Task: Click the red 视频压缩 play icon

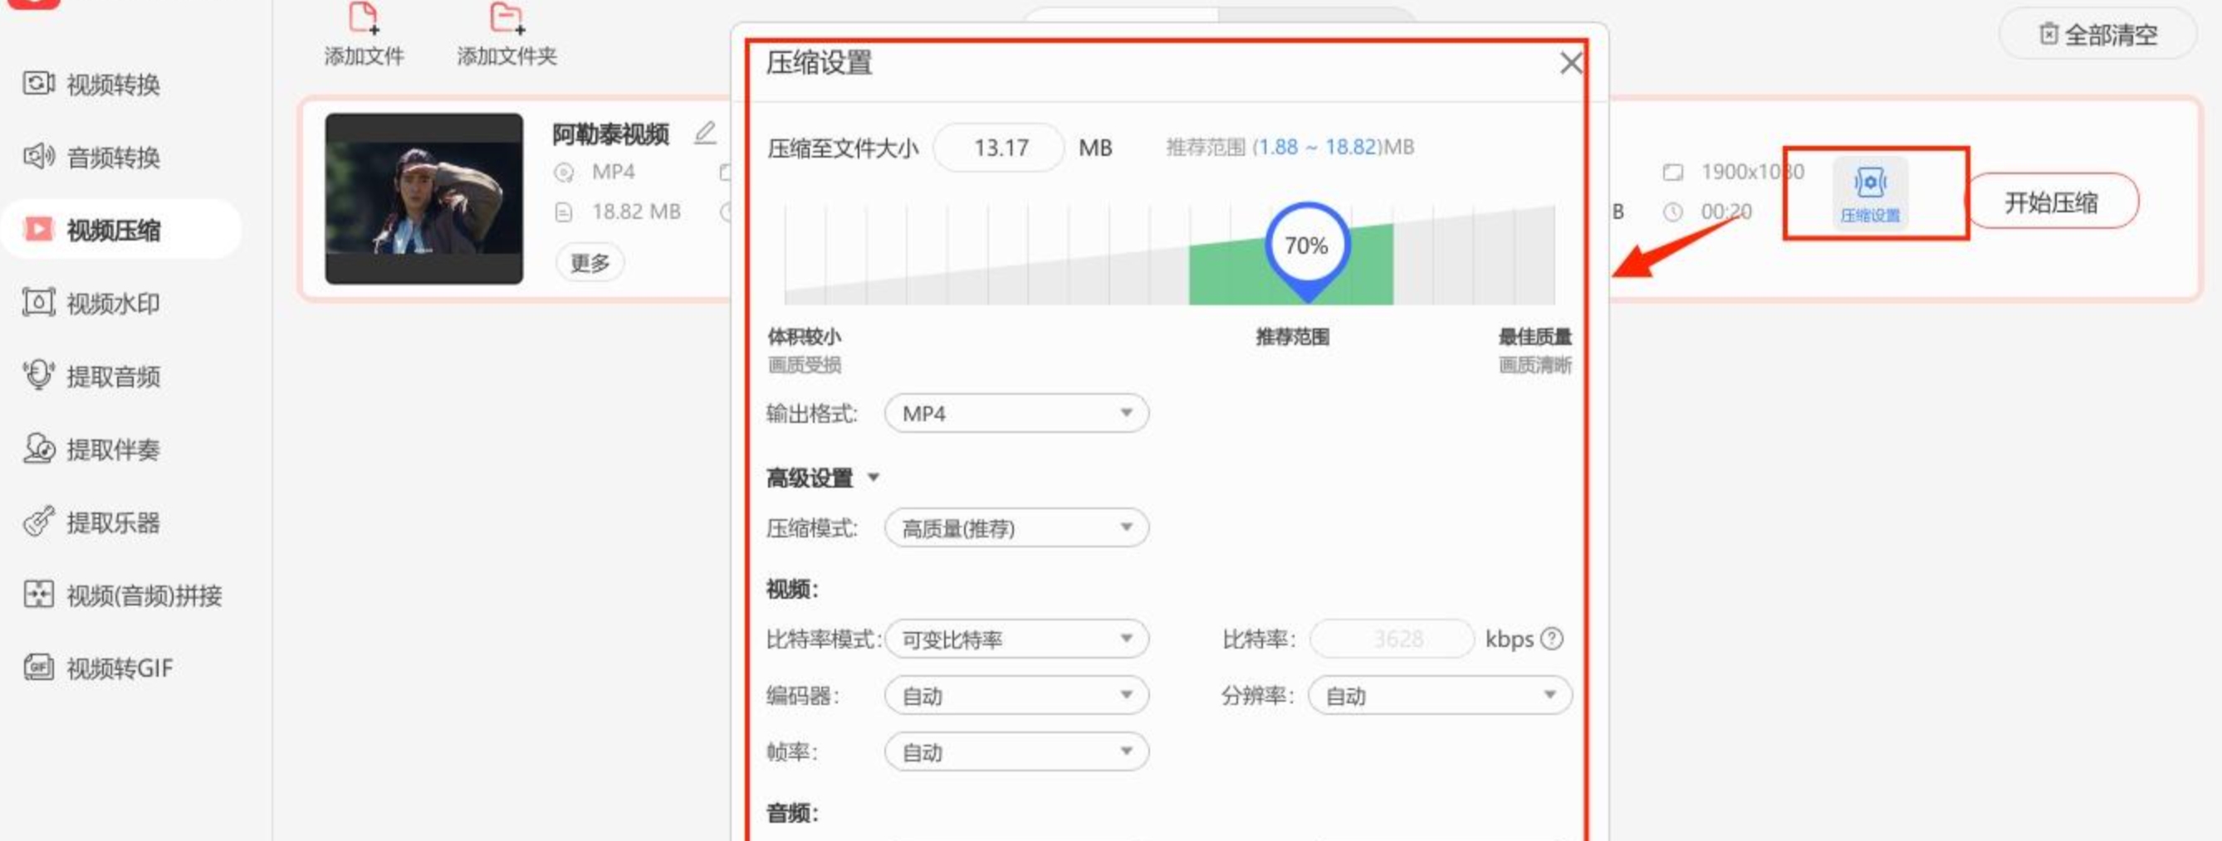Action: coord(39,229)
